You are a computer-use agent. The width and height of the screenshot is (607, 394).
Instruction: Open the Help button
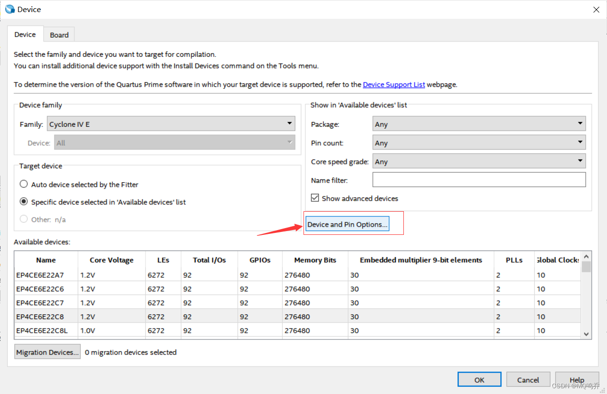[577, 380]
